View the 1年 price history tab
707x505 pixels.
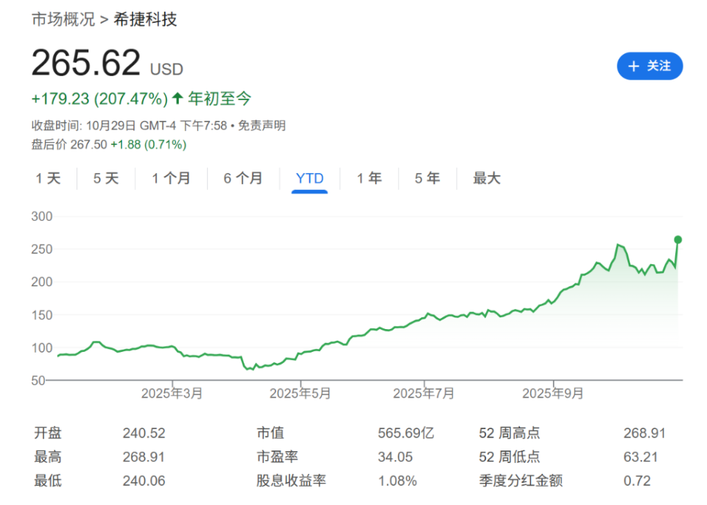tap(368, 178)
